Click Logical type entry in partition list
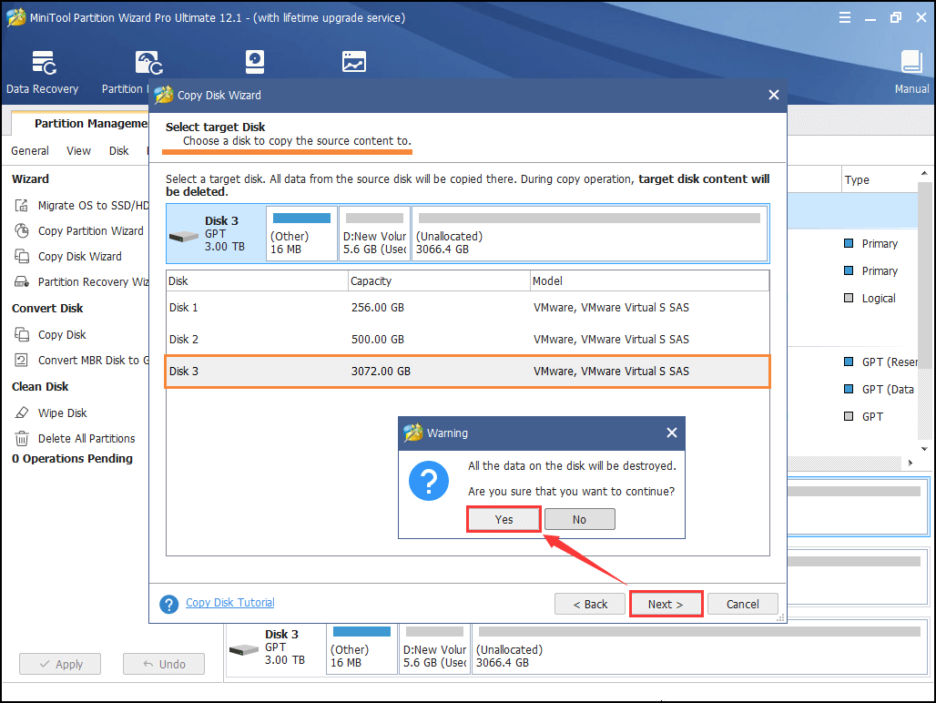 pos(878,298)
